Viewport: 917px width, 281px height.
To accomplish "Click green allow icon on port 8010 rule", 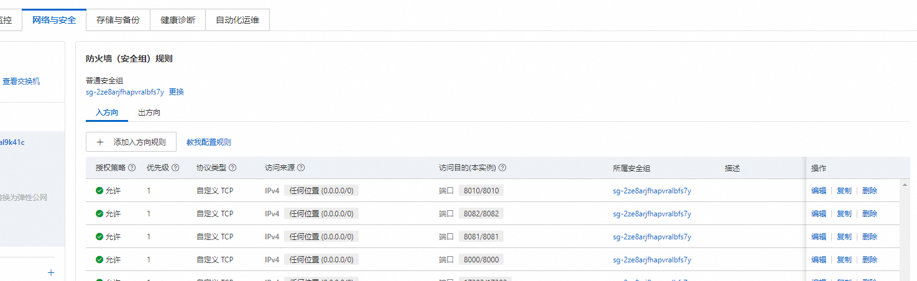I will coord(99,191).
